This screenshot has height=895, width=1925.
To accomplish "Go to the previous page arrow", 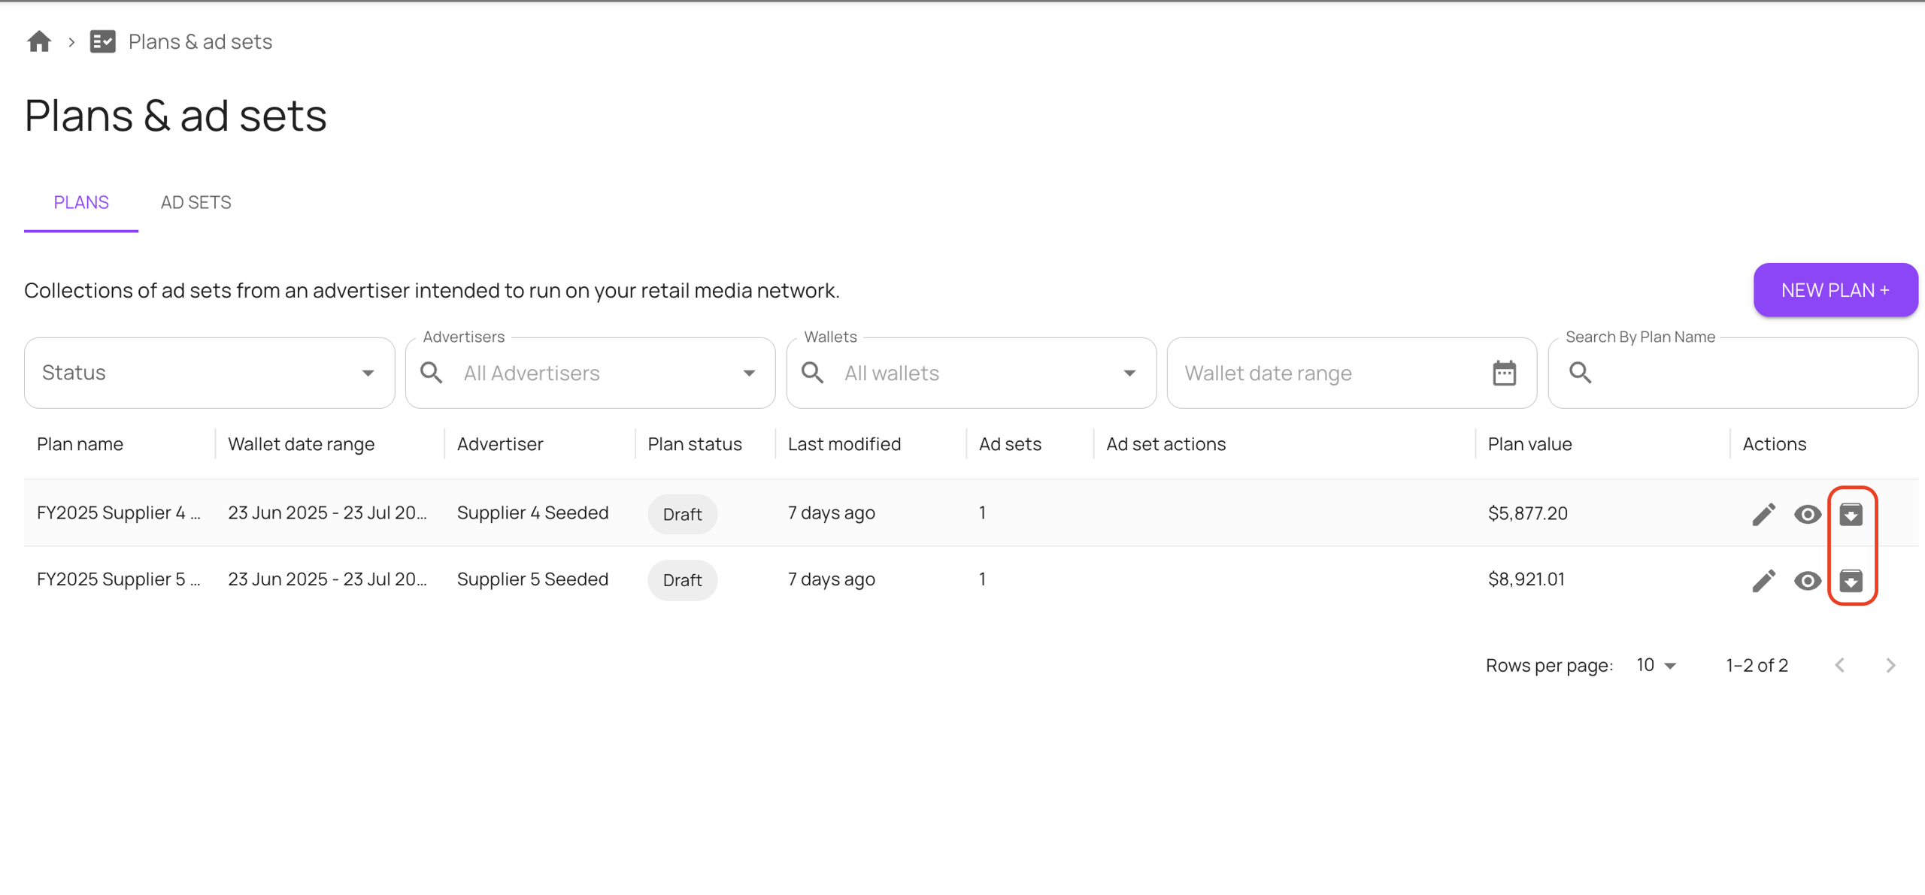I will pos(1839,665).
